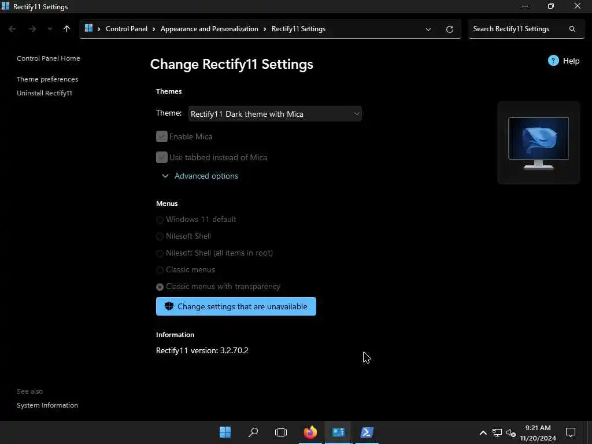Restore down the Rectify11 Settings window
The width and height of the screenshot is (592, 444).
(x=551, y=6)
